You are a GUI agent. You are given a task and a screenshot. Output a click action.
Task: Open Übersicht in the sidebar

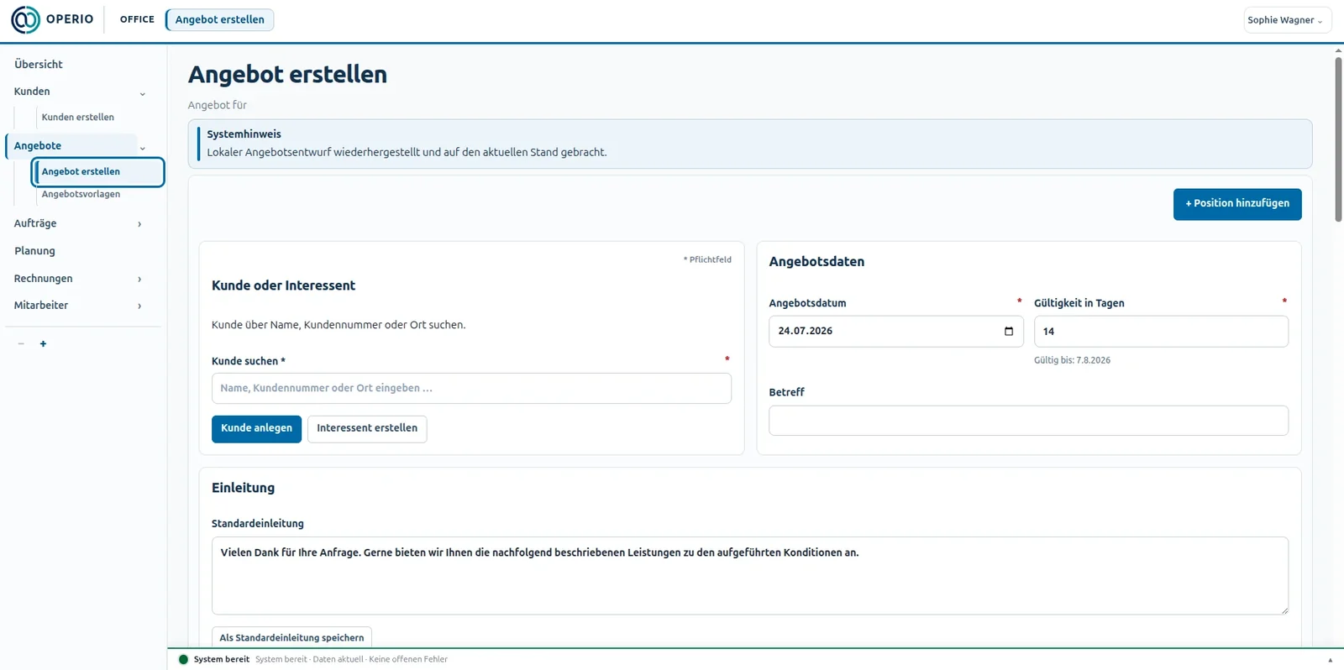tap(39, 64)
